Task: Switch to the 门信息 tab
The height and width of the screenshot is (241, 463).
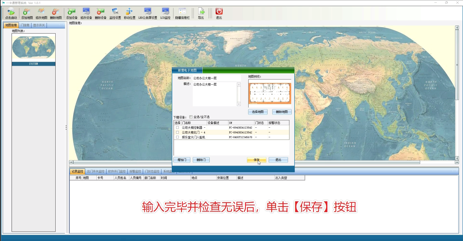Action: [x=25, y=25]
